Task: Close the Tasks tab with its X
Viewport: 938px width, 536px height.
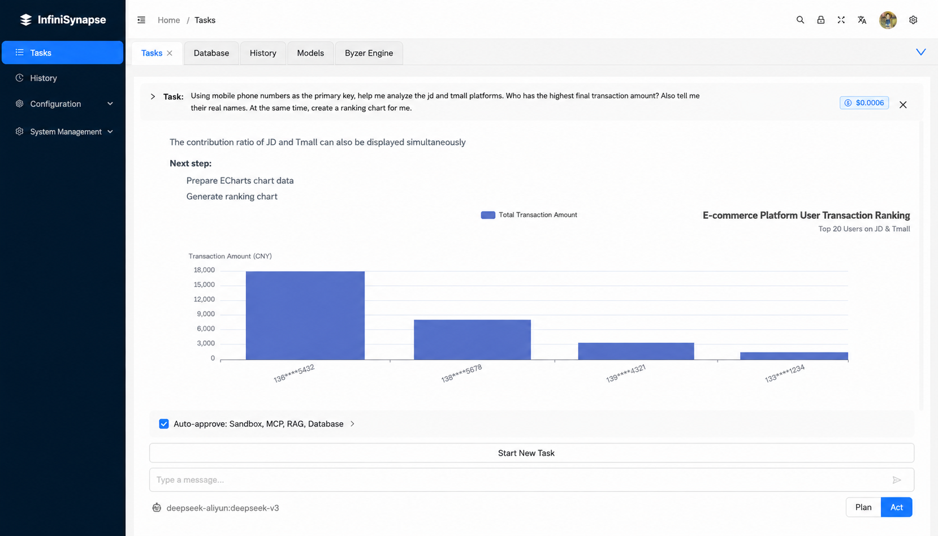Action: [x=170, y=53]
